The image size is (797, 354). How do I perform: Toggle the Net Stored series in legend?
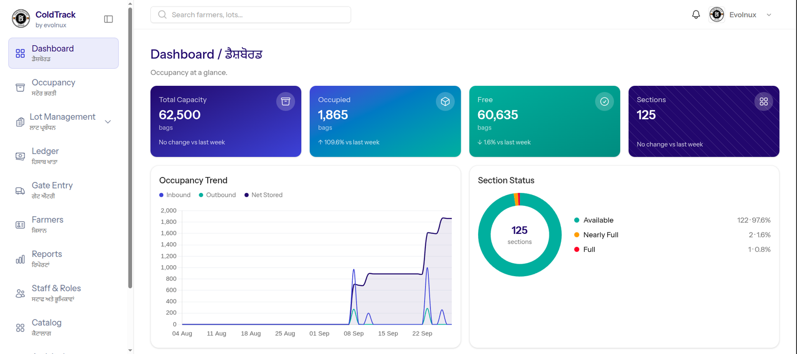264,195
